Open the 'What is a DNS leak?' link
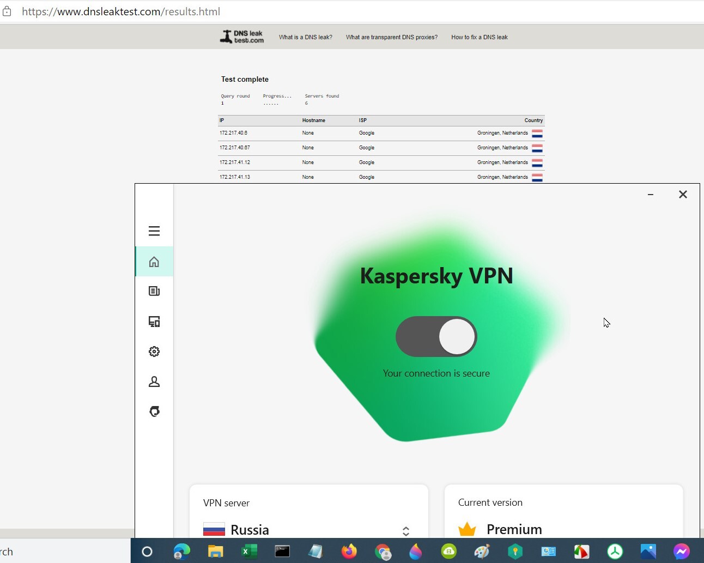 click(306, 37)
